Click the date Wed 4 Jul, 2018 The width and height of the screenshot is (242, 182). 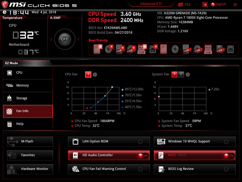click(x=44, y=12)
